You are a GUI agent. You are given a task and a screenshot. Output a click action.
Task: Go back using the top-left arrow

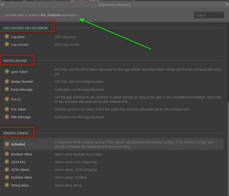tap(3, 4)
